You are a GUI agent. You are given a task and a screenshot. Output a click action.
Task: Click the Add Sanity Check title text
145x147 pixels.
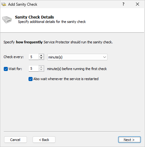click(x=23, y=4)
